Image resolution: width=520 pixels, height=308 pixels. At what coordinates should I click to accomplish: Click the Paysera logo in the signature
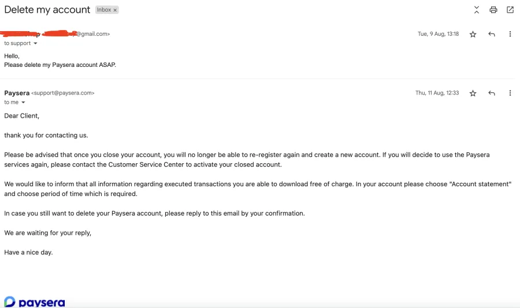point(35,302)
